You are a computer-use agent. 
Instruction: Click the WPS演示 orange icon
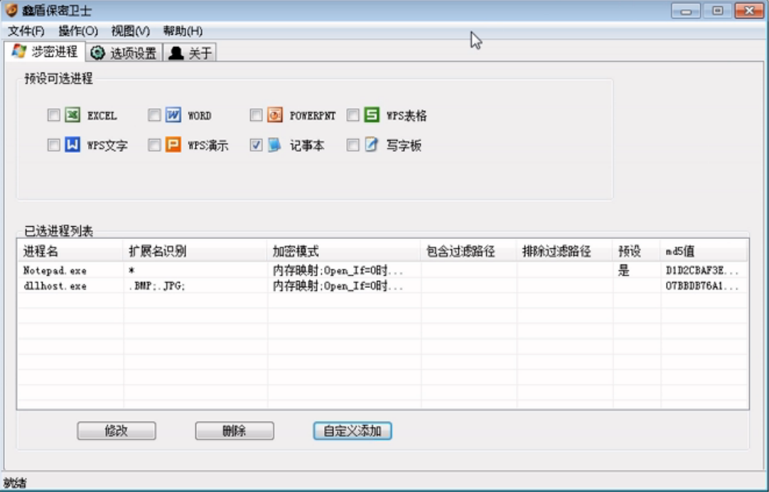(173, 145)
